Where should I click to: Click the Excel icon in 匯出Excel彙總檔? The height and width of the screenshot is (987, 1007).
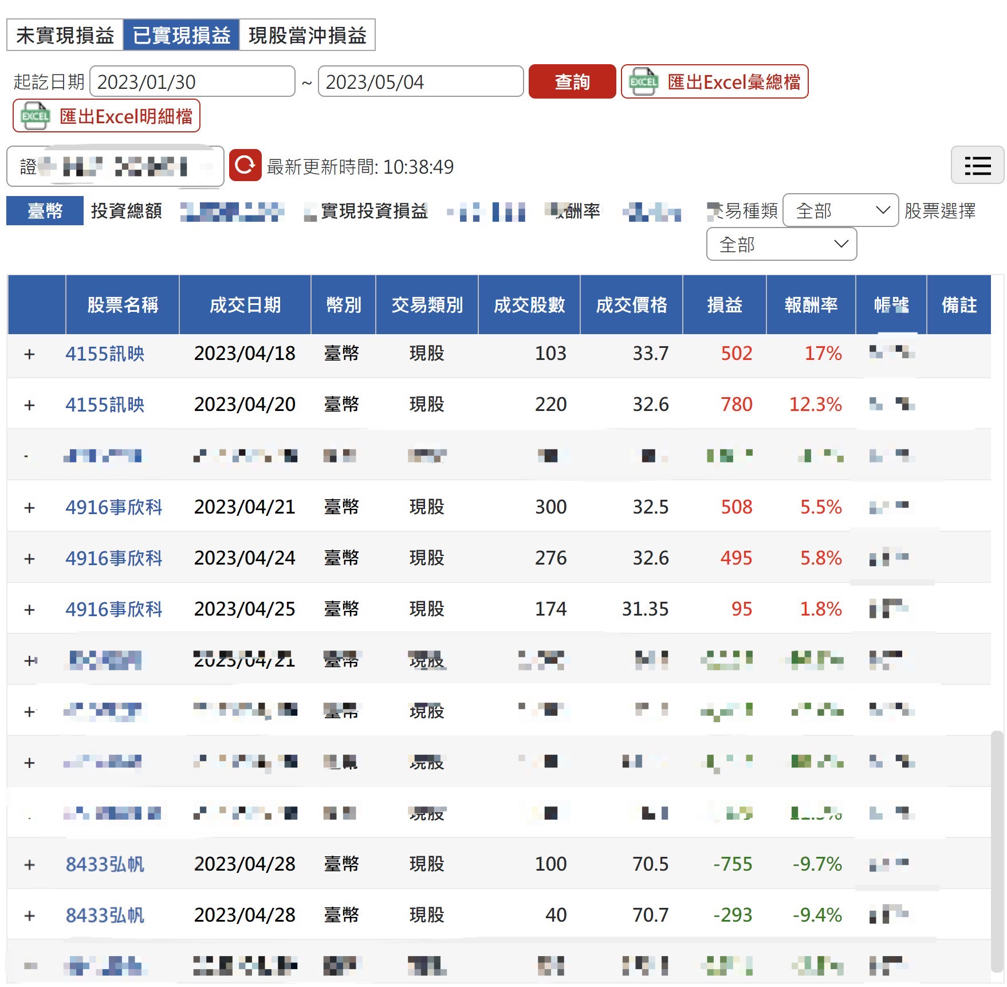(x=644, y=82)
